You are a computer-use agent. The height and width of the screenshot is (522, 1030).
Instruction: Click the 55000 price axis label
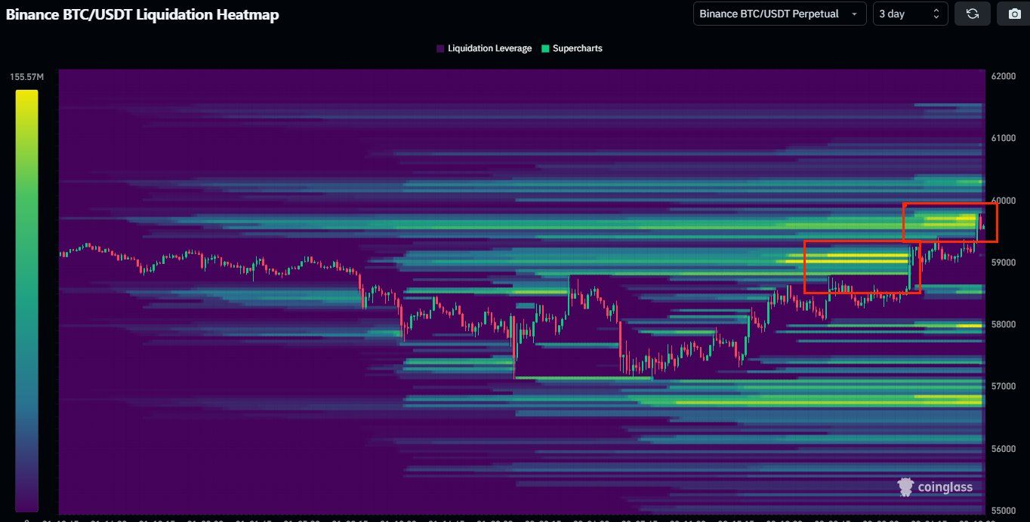1003,511
